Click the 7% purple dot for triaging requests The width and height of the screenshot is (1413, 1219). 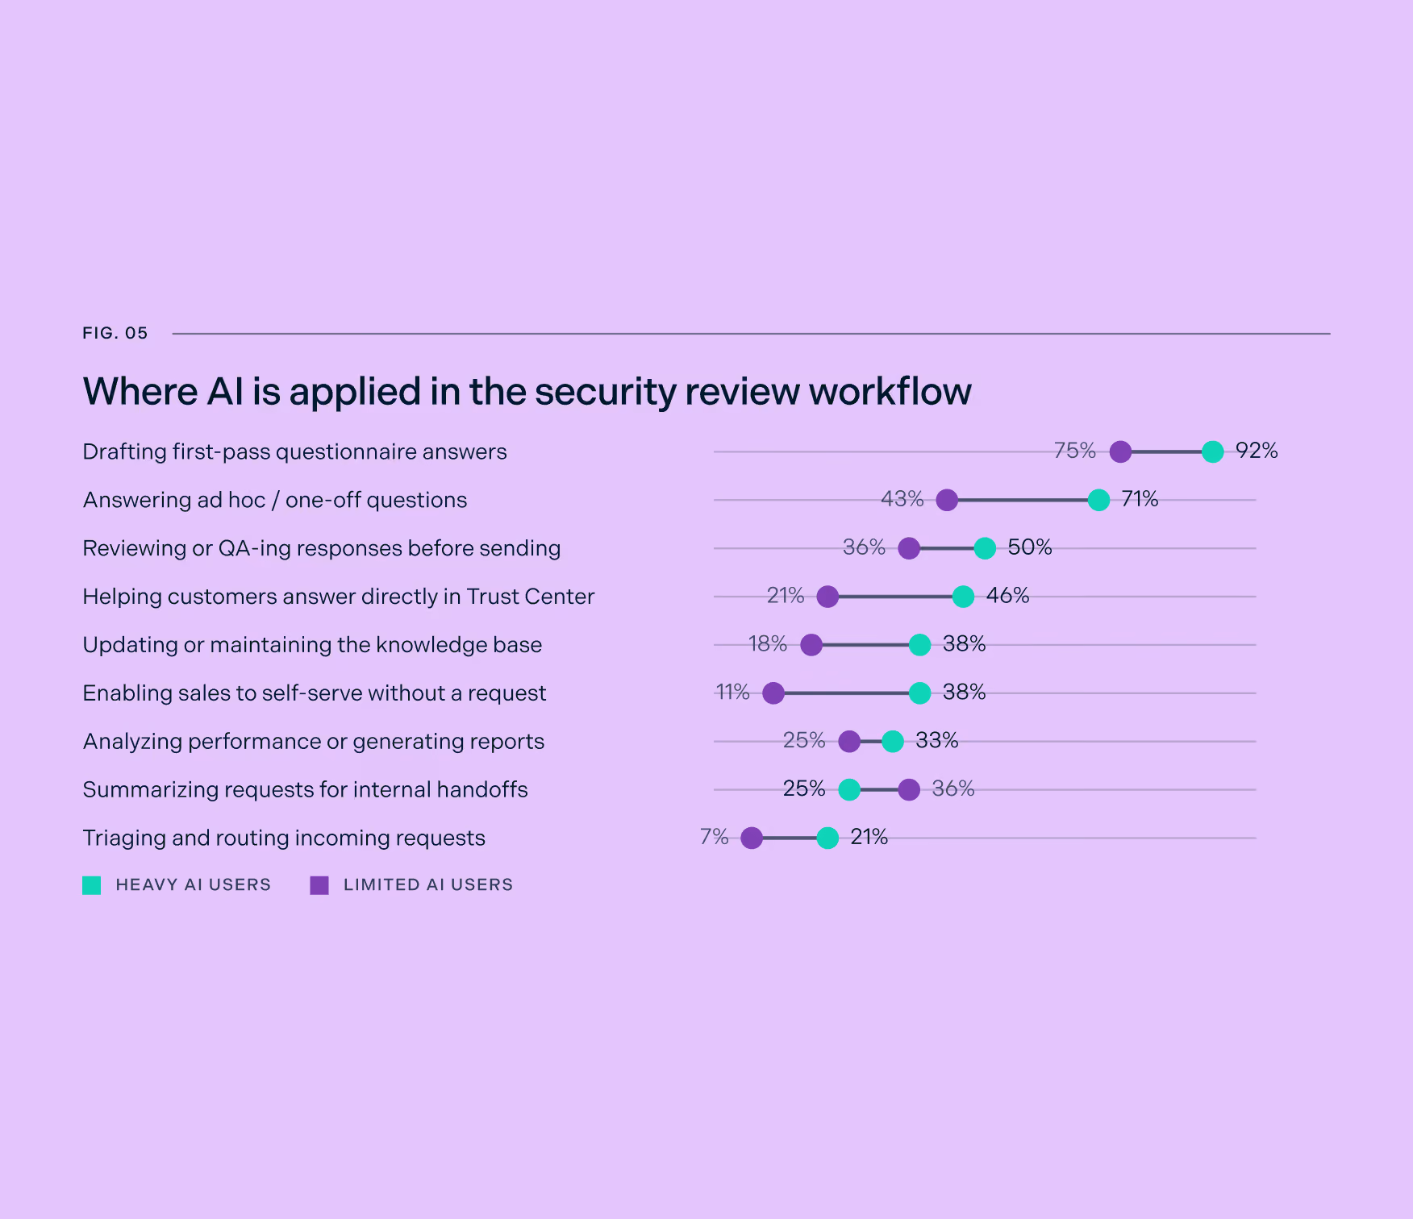pos(752,838)
